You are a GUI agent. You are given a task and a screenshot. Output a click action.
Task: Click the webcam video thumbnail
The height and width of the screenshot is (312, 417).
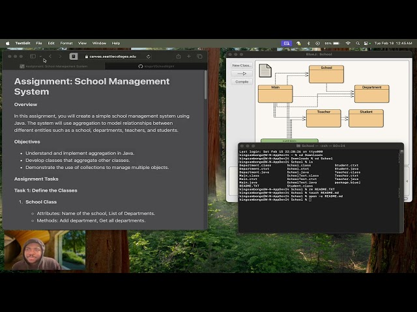tap(45, 250)
